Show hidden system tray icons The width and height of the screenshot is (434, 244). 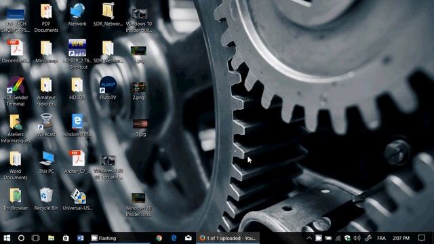coord(309,238)
